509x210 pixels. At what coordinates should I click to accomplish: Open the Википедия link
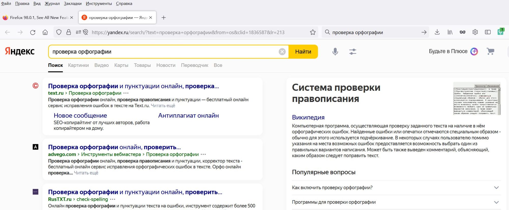(308, 117)
